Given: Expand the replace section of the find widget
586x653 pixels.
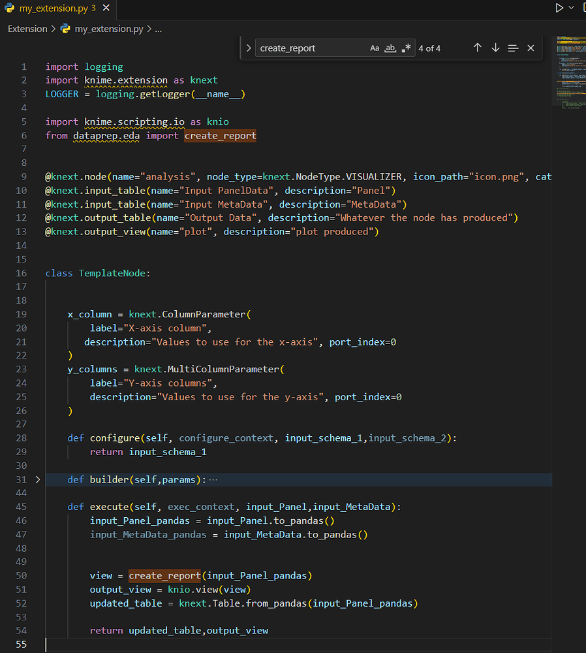Looking at the screenshot, I should coord(249,48).
